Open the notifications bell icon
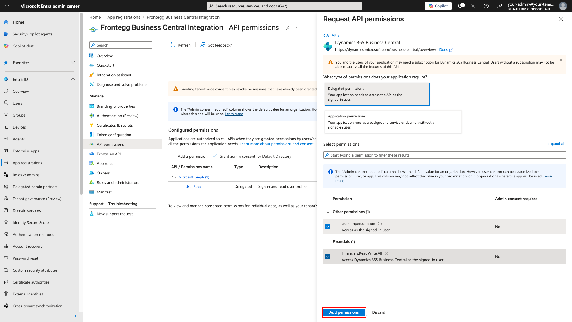 pyautogui.click(x=461, y=6)
